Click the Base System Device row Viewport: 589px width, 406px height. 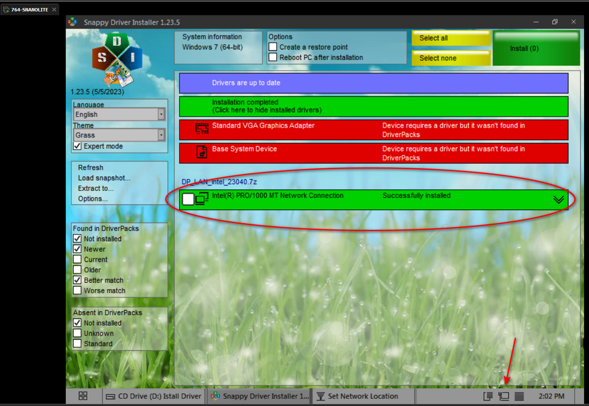[373, 153]
